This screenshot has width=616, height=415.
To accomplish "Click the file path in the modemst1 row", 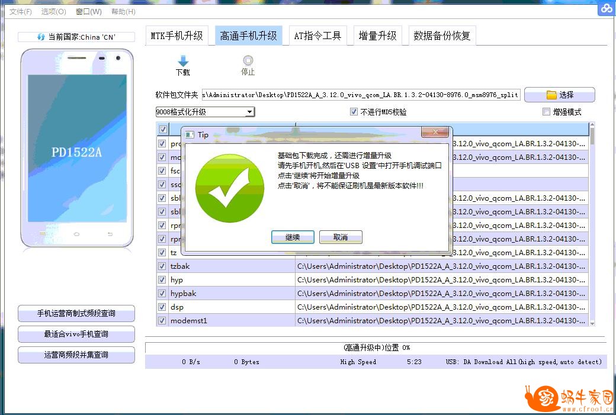I will click(441, 321).
